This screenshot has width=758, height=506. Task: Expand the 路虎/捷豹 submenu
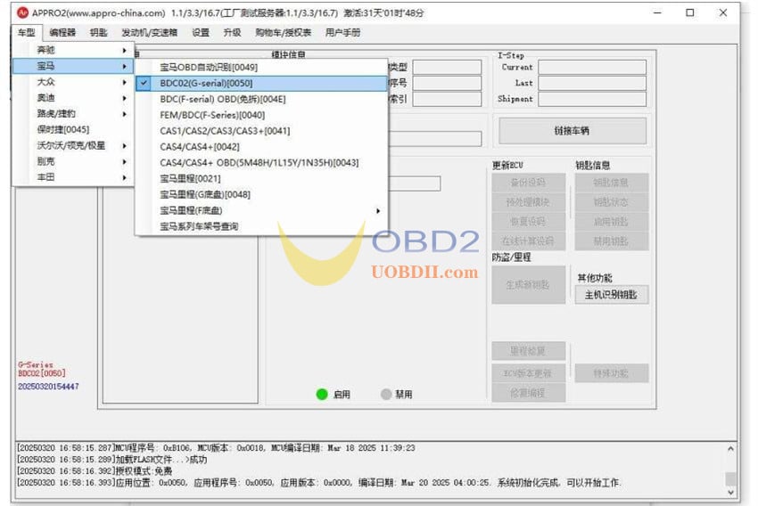click(x=72, y=114)
